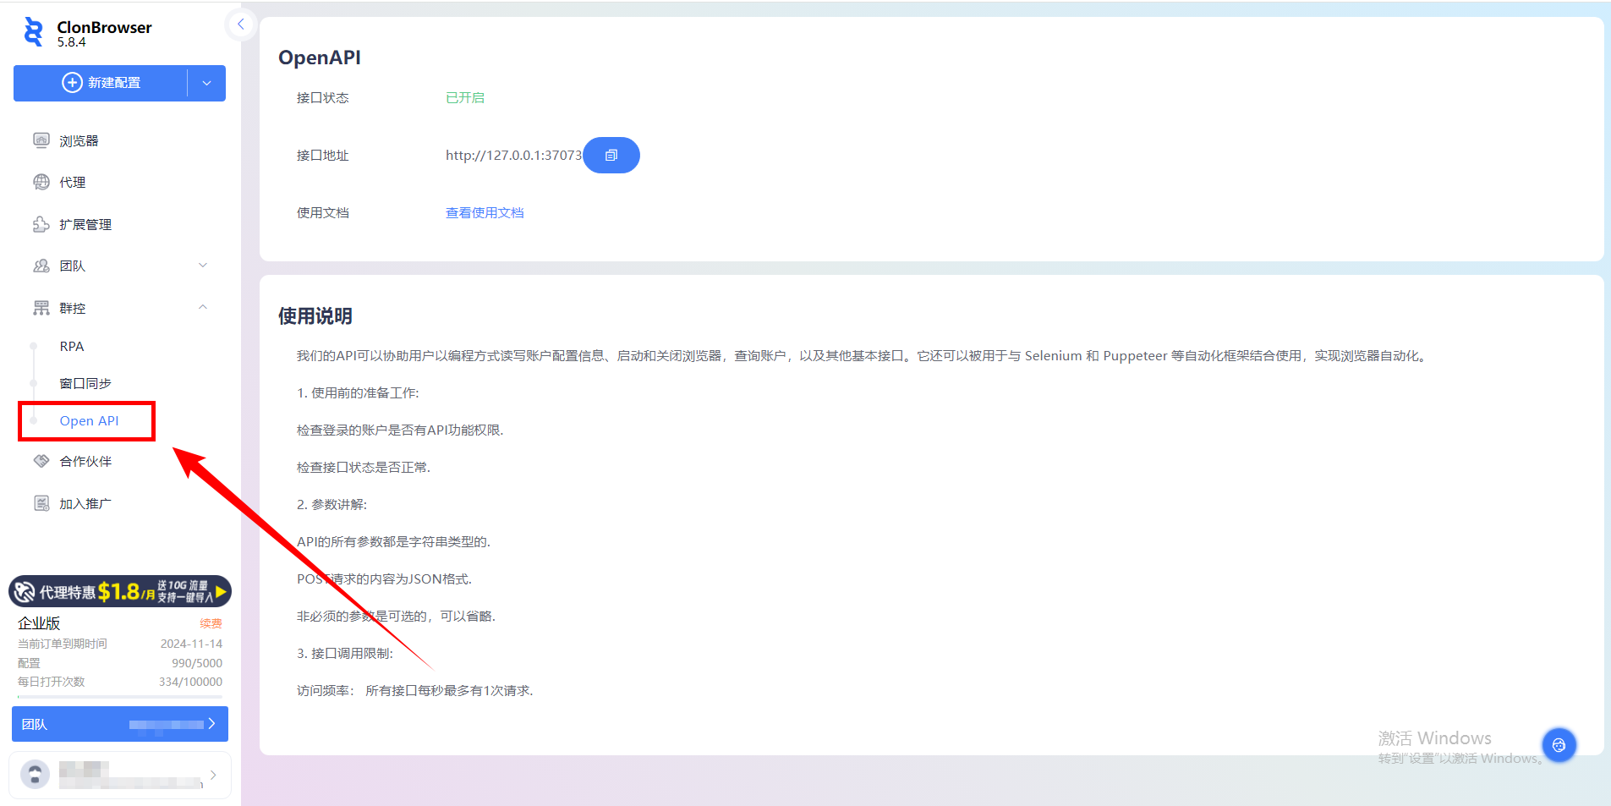Click the ClonBrowser logo icon
Viewport: 1611px width, 806px height.
(34, 32)
